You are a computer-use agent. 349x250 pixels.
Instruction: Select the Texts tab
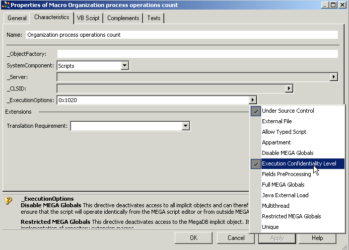tap(154, 18)
